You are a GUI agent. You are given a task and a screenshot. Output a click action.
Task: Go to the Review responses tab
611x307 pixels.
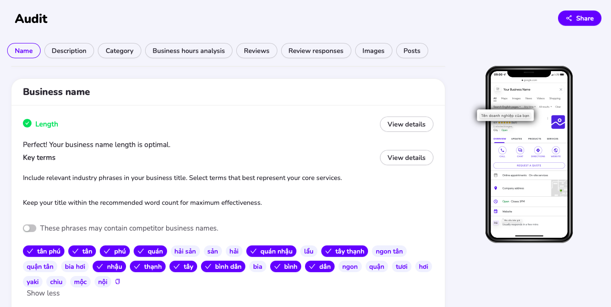coord(316,51)
